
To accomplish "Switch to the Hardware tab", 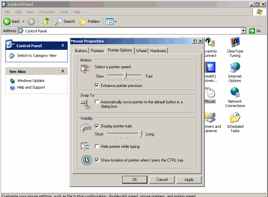I will [158, 51].
